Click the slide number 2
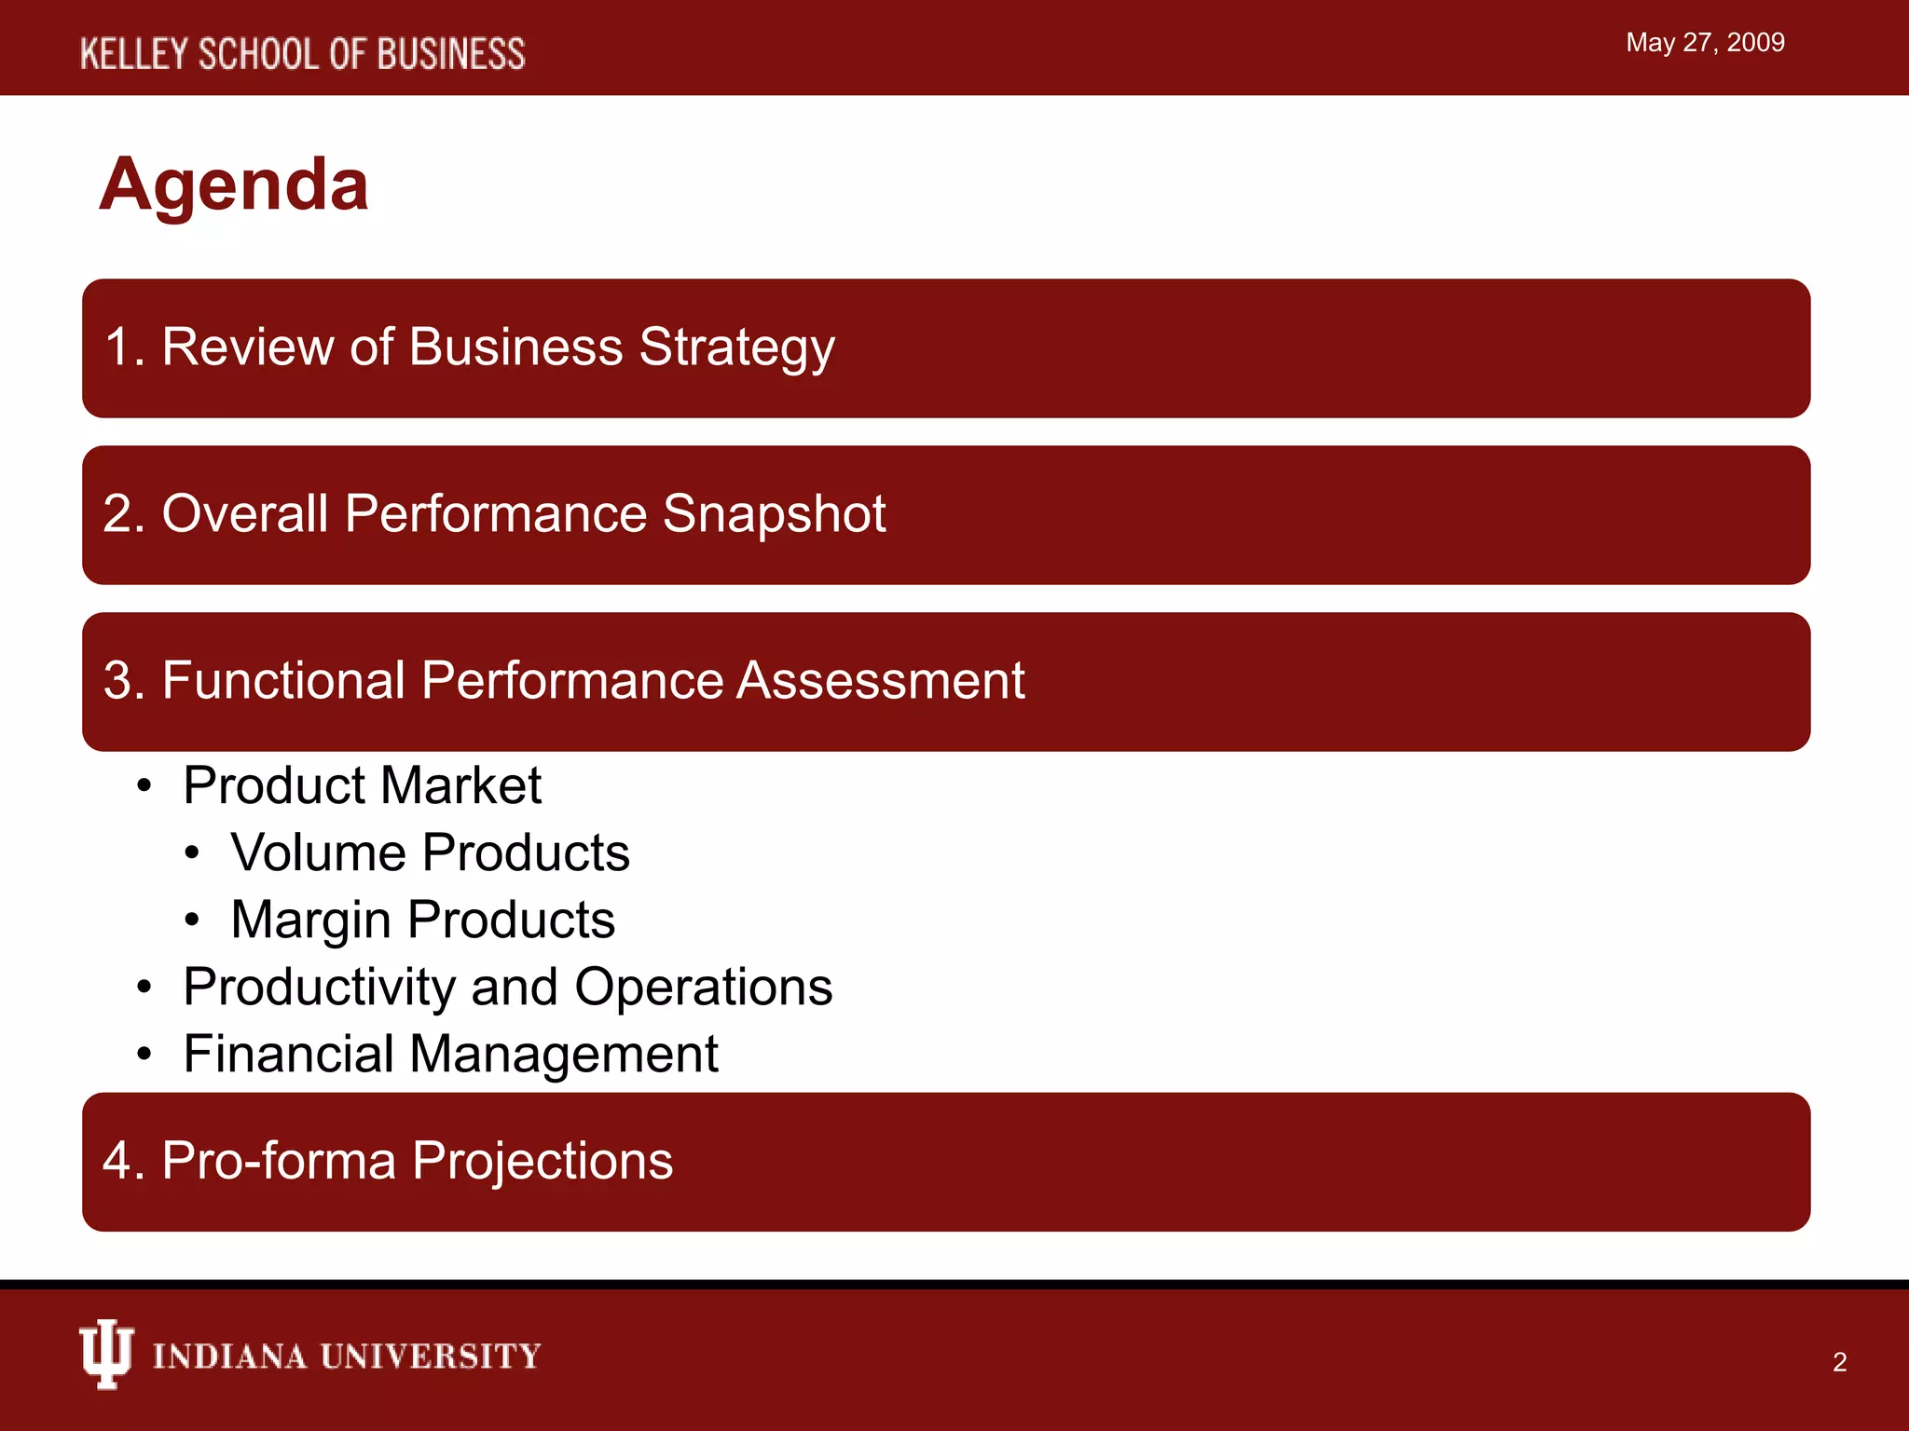The height and width of the screenshot is (1431, 1909). tap(1839, 1362)
